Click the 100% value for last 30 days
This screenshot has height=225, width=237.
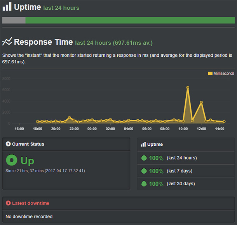[x=156, y=184]
